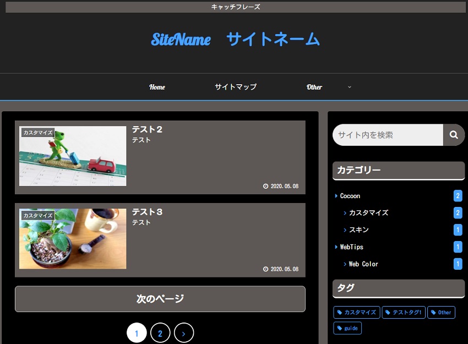Click the テスト2 post title
Image resolution: width=468 pixels, height=344 pixels.
click(x=147, y=129)
